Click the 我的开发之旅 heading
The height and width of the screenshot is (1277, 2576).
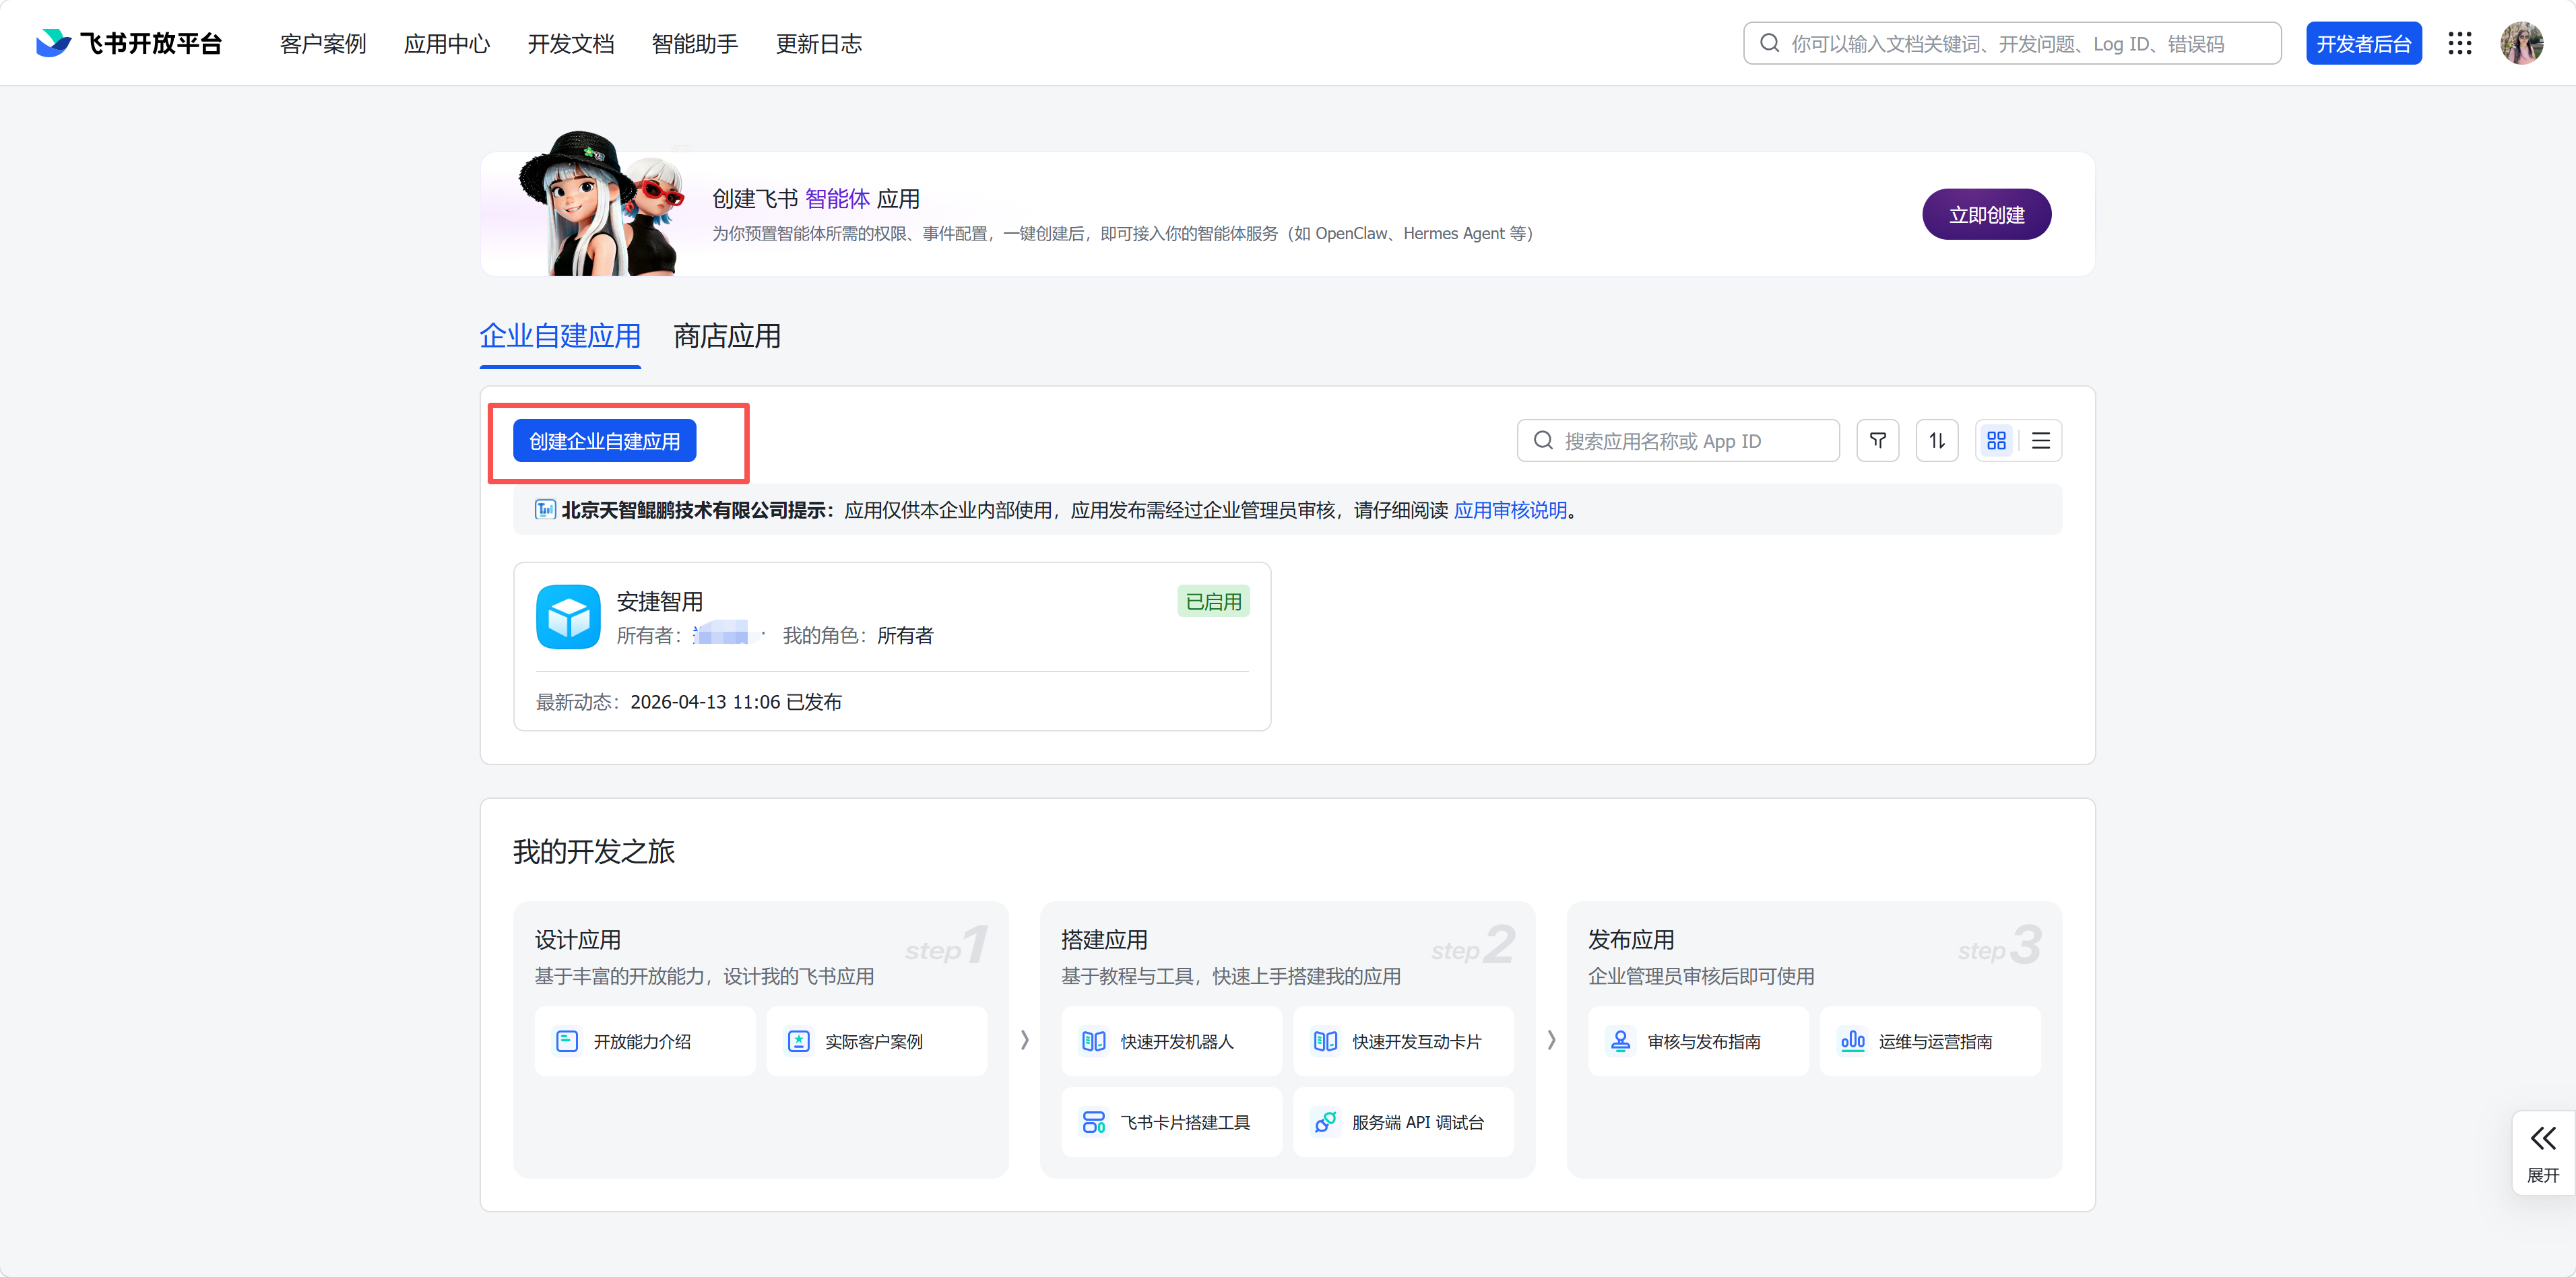pyautogui.click(x=594, y=851)
